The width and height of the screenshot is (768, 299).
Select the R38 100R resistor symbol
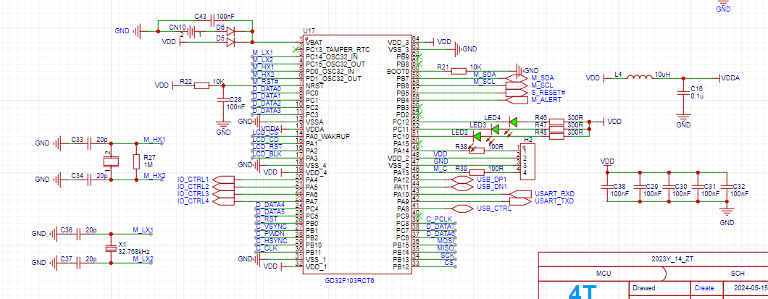pyautogui.click(x=477, y=151)
